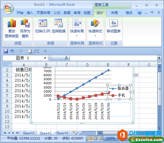
Task: Click the vertical scrollbar down arrow
Action: (x=159, y=128)
